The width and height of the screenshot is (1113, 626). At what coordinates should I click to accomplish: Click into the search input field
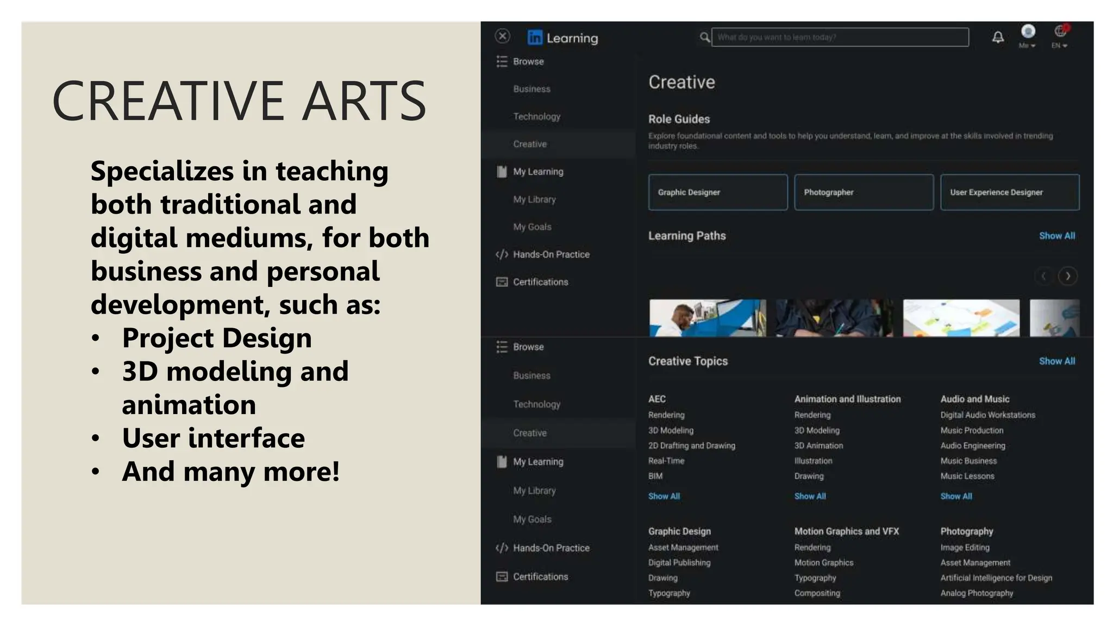(x=840, y=37)
